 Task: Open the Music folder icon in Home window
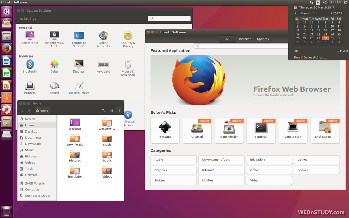(x=107, y=140)
